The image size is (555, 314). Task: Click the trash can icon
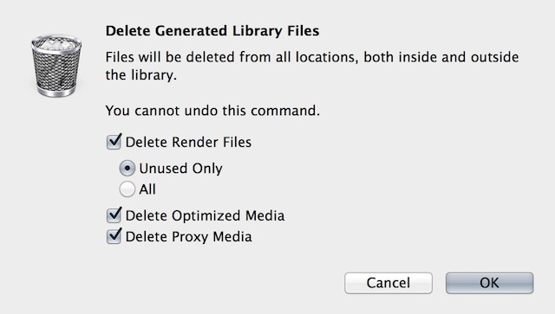coord(56,66)
